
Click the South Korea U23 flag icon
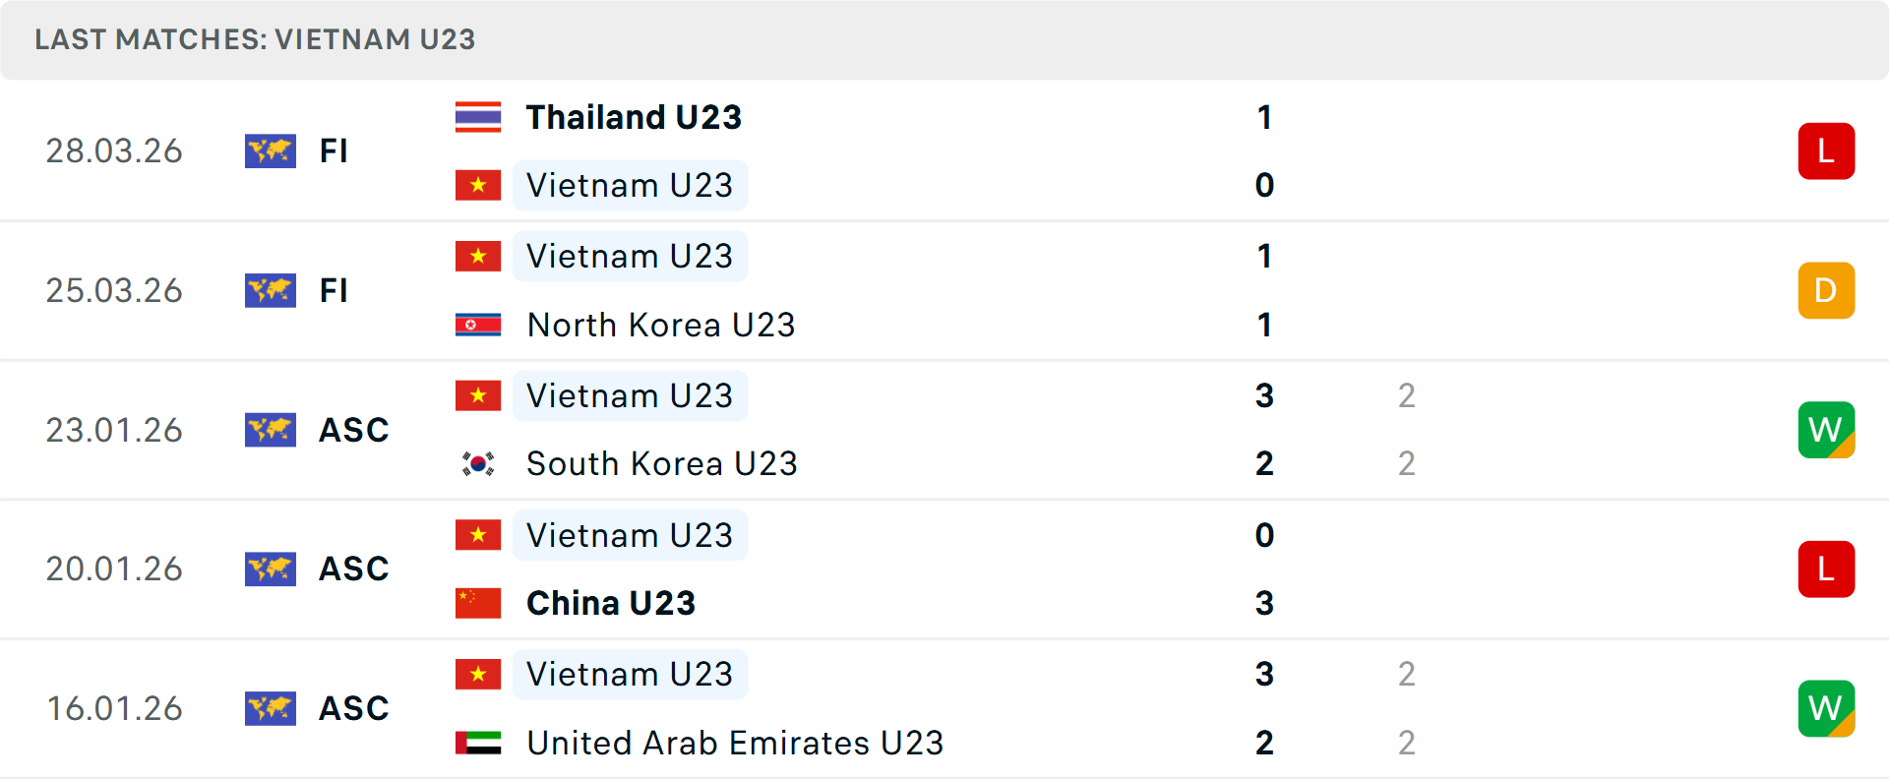tap(478, 462)
